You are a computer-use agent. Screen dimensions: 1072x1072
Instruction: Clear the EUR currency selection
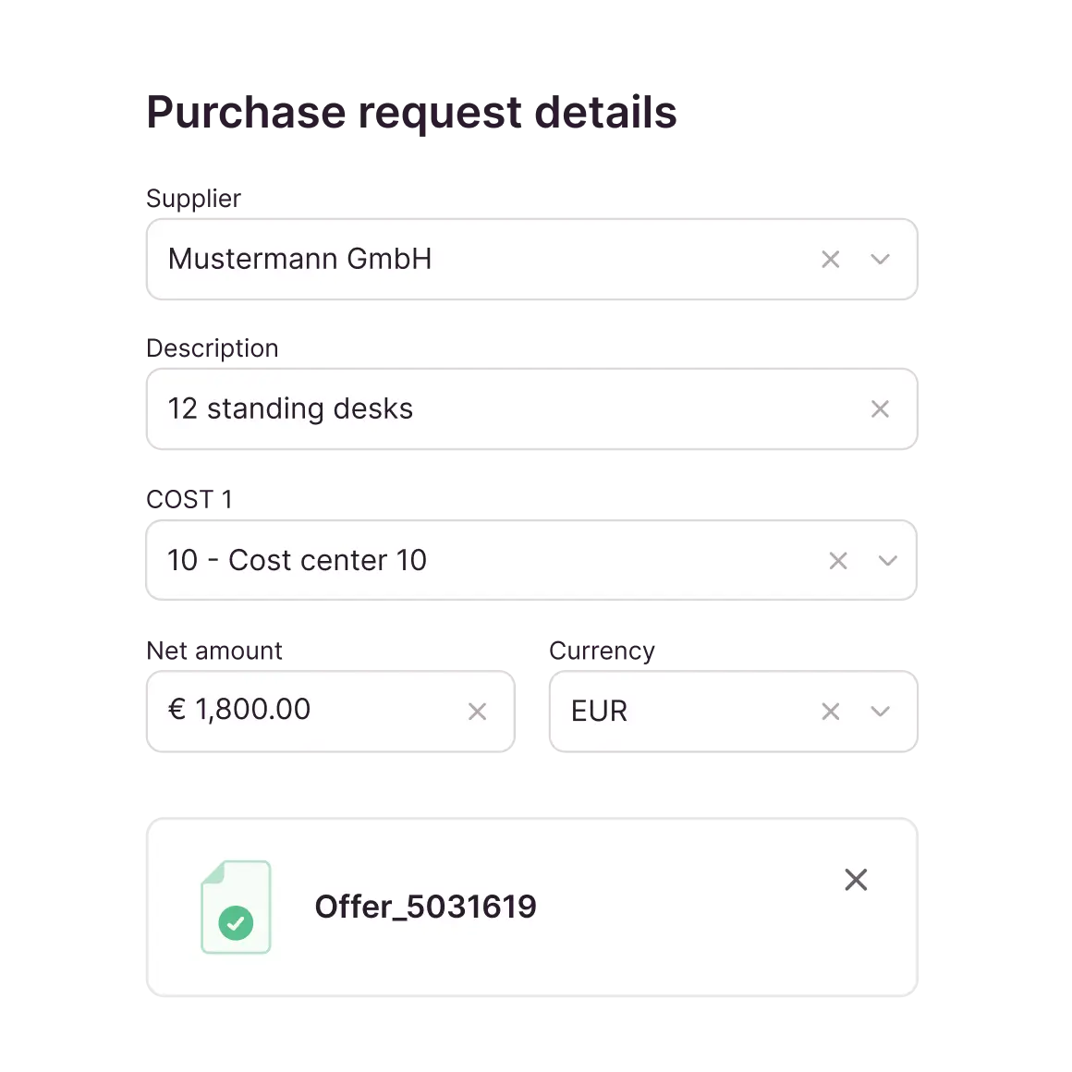click(x=830, y=711)
